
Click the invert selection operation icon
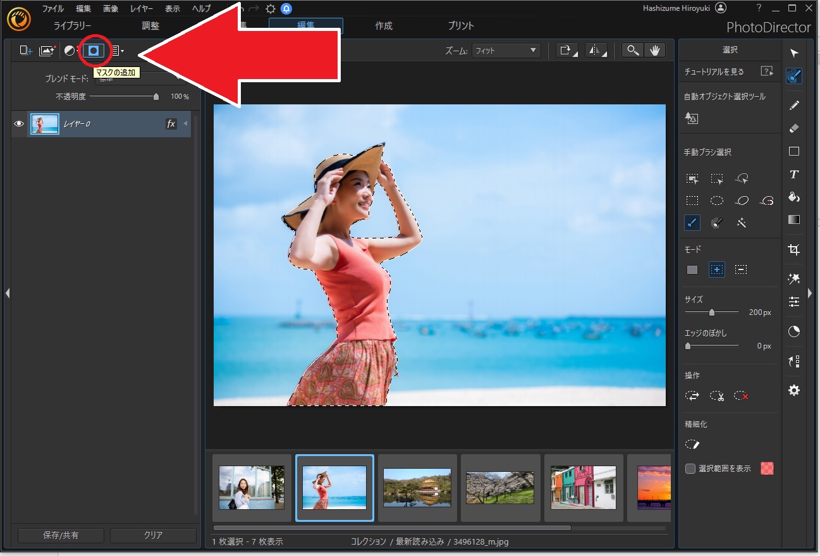point(692,395)
